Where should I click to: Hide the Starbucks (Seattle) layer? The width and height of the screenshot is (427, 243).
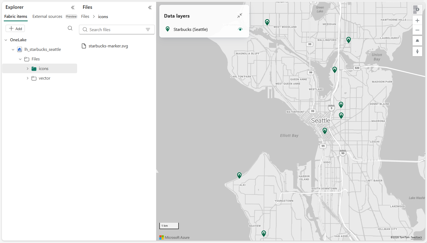[240, 29]
